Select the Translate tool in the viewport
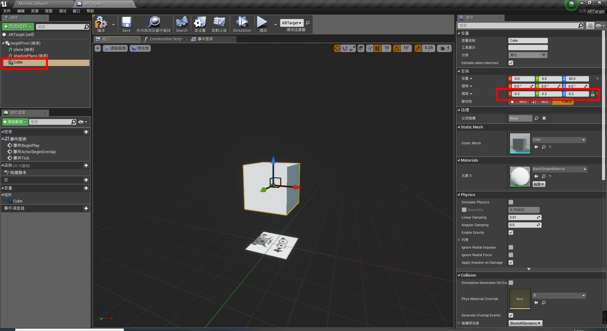This screenshot has width=607, height=331. point(337,48)
